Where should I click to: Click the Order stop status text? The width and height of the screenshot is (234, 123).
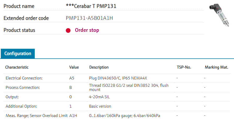(87, 30)
